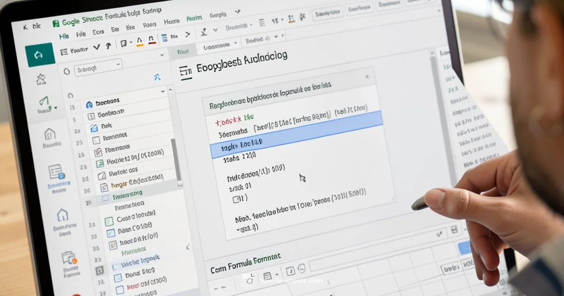Switch to the Piod tab
This screenshot has width=564, height=296.
[x=183, y=52]
